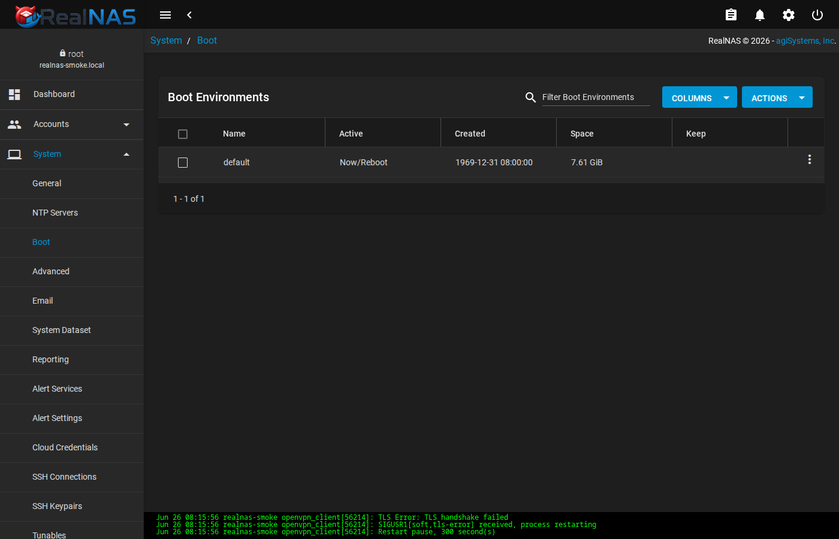Click the '7.61 GiB' cell
839x539 pixels.
[587, 162]
